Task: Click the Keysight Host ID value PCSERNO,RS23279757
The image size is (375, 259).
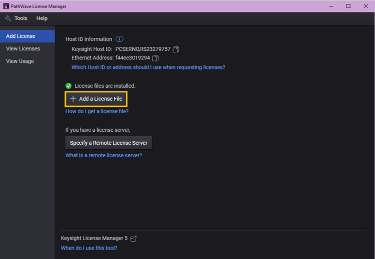Action: 143,49
